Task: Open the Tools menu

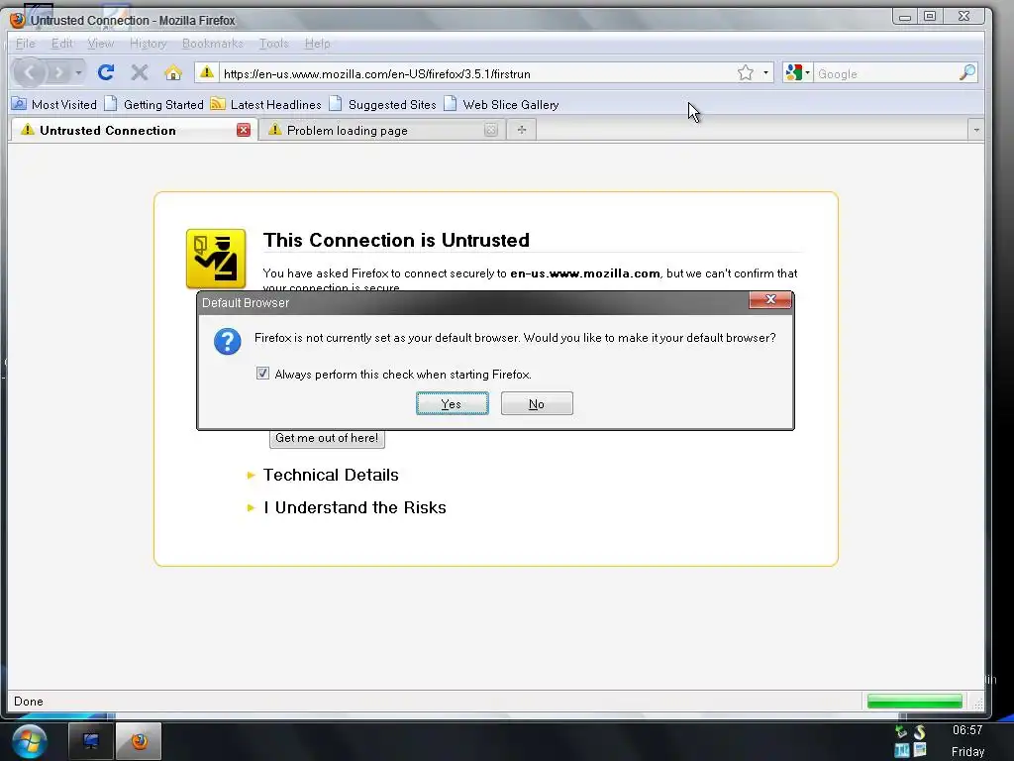Action: click(273, 44)
